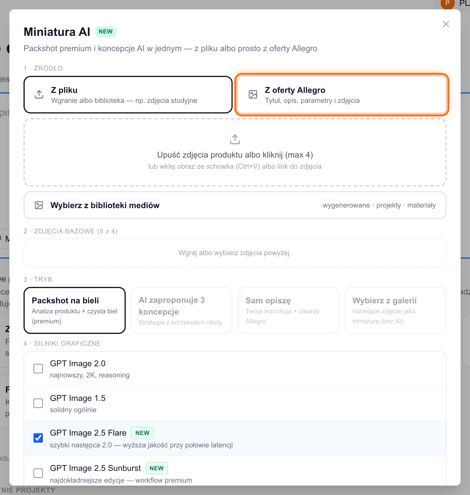The image size is (470, 495).
Task: Choose the Wybierz z galerii mode
Action: click(395, 310)
